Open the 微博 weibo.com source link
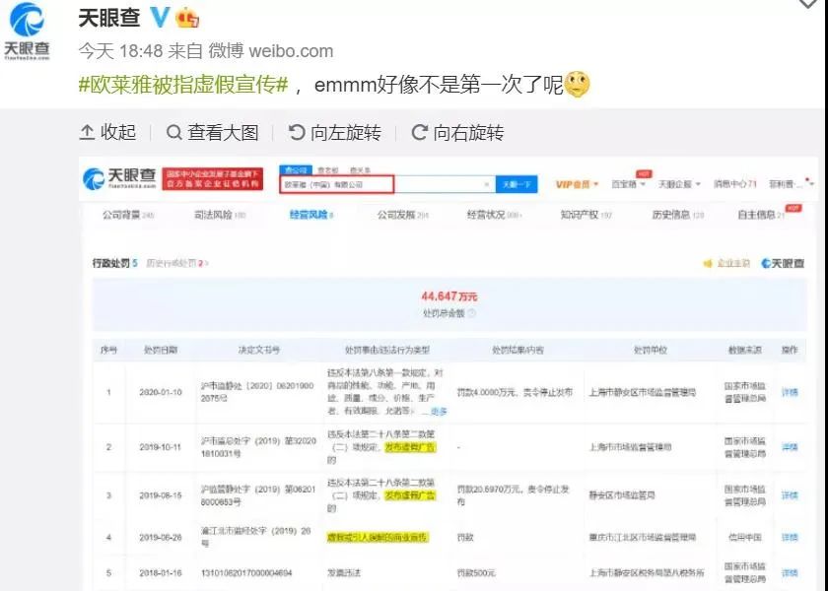Image resolution: width=828 pixels, height=591 pixels. click(271, 50)
